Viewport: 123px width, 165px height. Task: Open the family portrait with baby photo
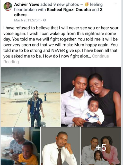pos(91,97)
